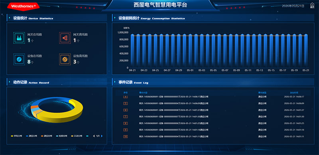Go to previous legend page with the grey arrow

pyautogui.click(x=94, y=136)
